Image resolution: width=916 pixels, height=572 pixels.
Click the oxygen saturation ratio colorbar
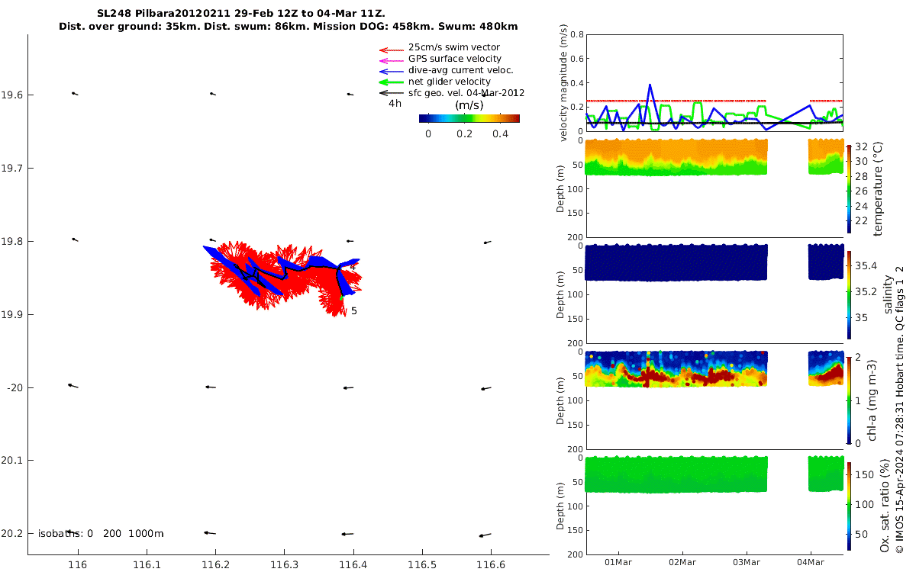850,505
